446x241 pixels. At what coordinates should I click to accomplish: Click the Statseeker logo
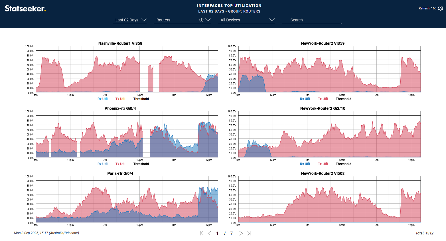(x=25, y=9)
